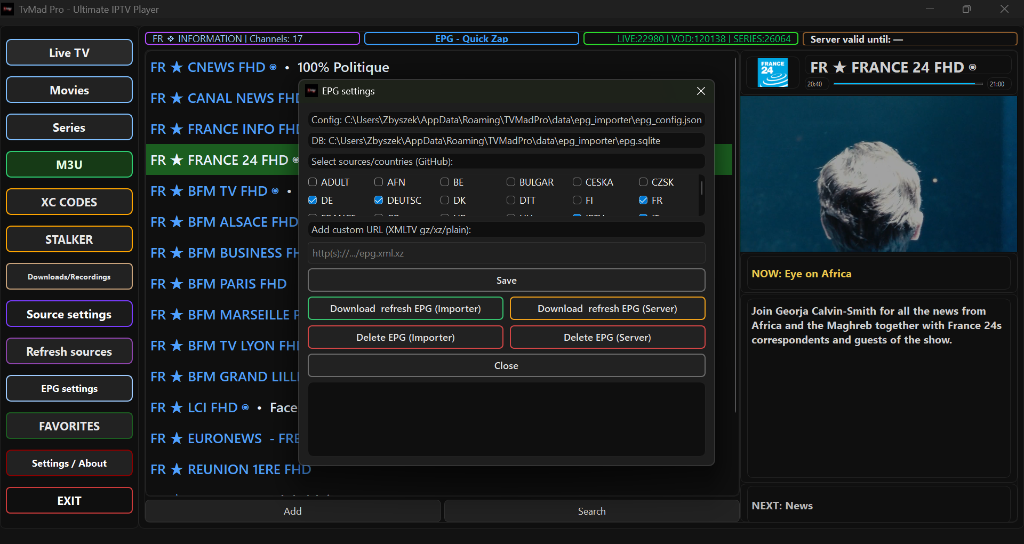Image resolution: width=1024 pixels, height=544 pixels.
Task: Close the EPG settings dialog with X
Action: coord(701,91)
